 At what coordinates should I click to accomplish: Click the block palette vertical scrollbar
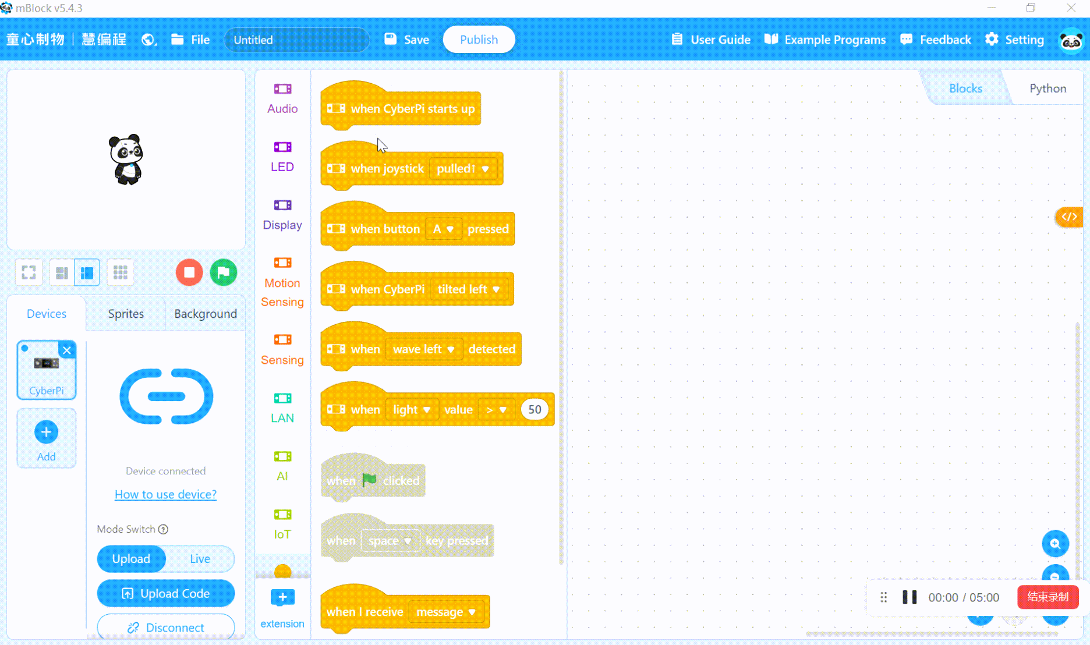coord(561,317)
